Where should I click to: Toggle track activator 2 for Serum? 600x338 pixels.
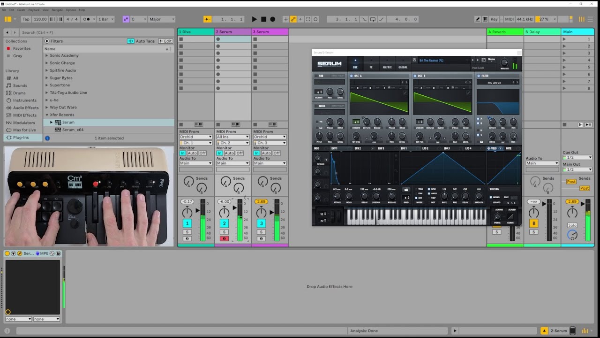coord(224,223)
